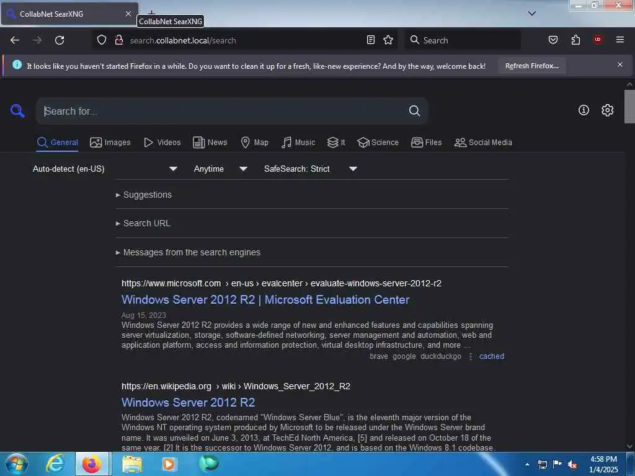Click the SearXNG magnifier logo

[17, 110]
